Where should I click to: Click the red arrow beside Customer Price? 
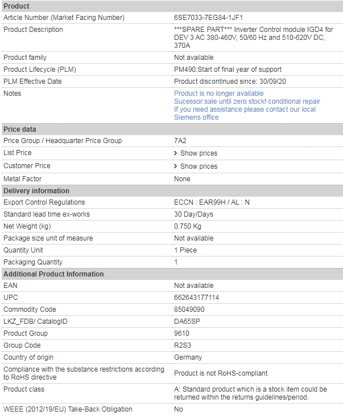point(176,166)
